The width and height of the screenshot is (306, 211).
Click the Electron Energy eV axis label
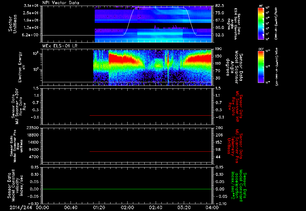[x=22, y=67]
